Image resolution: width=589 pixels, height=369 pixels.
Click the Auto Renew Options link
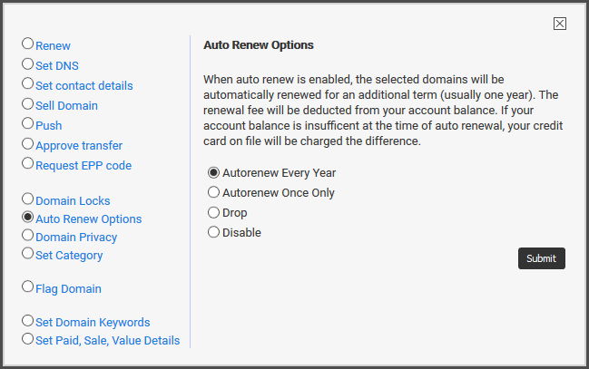pyautogui.click(x=89, y=218)
